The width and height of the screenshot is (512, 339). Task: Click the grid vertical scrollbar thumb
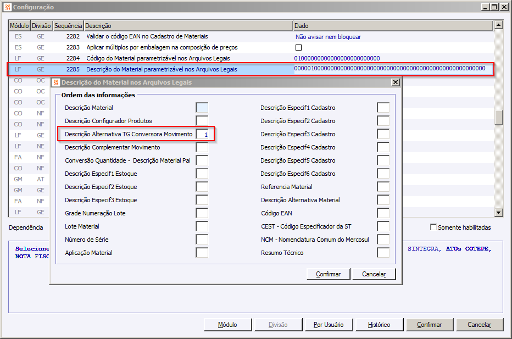coord(498,118)
